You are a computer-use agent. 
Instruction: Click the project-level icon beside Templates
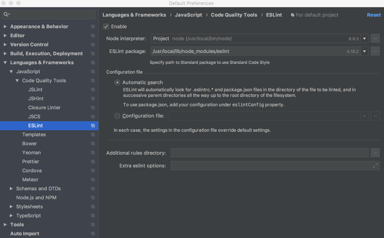click(x=93, y=134)
